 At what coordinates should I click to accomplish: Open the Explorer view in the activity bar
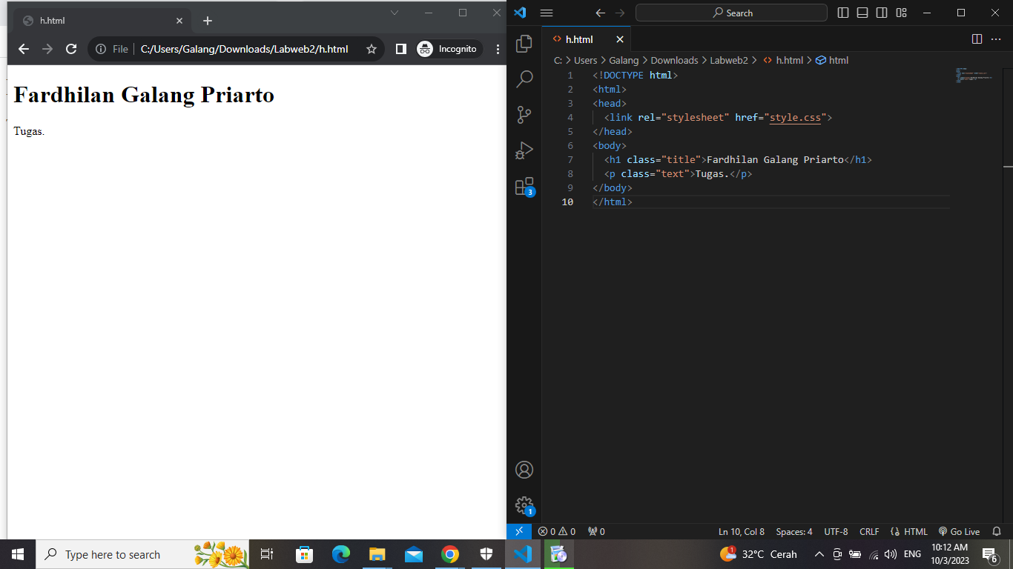pos(524,44)
